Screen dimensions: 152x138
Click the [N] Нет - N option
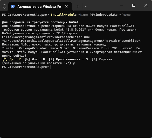click(x=35, y=59)
